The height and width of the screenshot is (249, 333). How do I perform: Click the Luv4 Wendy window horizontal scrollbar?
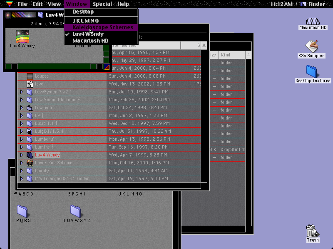pos(54,66)
